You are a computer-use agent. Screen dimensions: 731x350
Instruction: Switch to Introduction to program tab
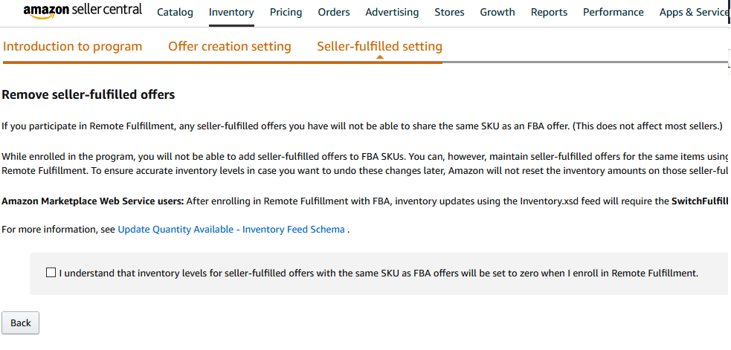coord(72,47)
